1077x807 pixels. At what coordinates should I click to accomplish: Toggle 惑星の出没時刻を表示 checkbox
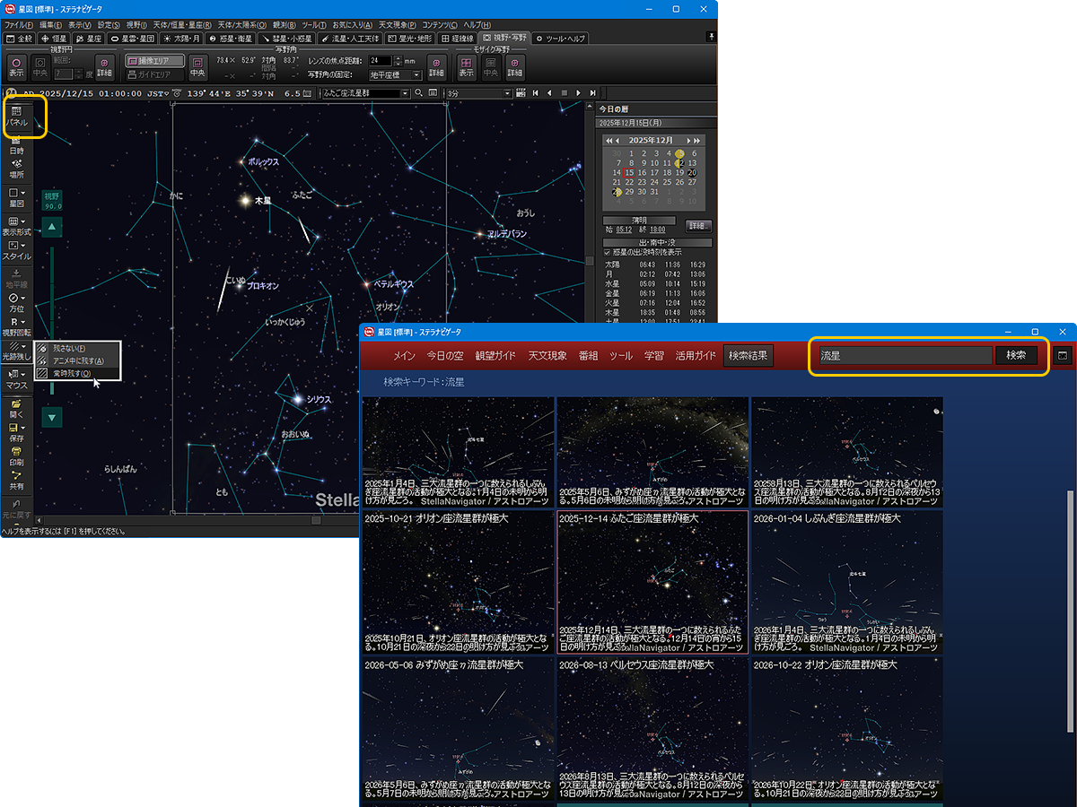[x=608, y=253]
